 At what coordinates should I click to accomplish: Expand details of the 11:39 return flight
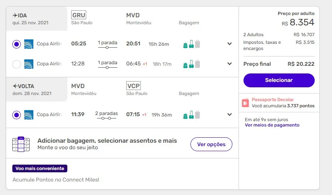(230, 115)
